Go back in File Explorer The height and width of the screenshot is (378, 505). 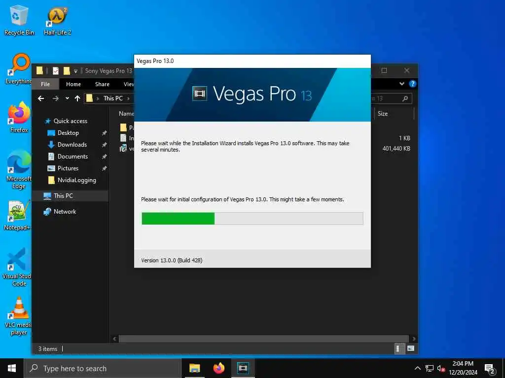41,98
